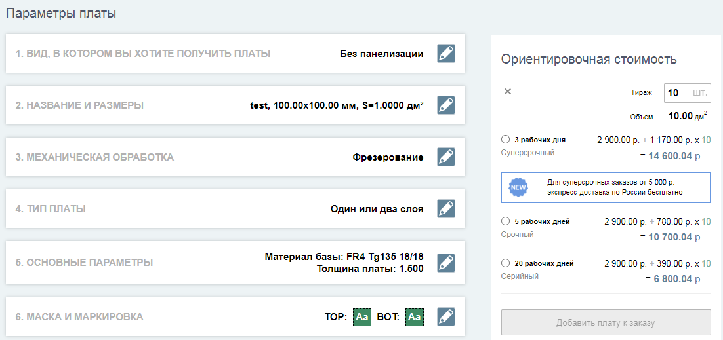Click pencil icon for name and dimensions
The height and width of the screenshot is (340, 723).
(x=446, y=105)
